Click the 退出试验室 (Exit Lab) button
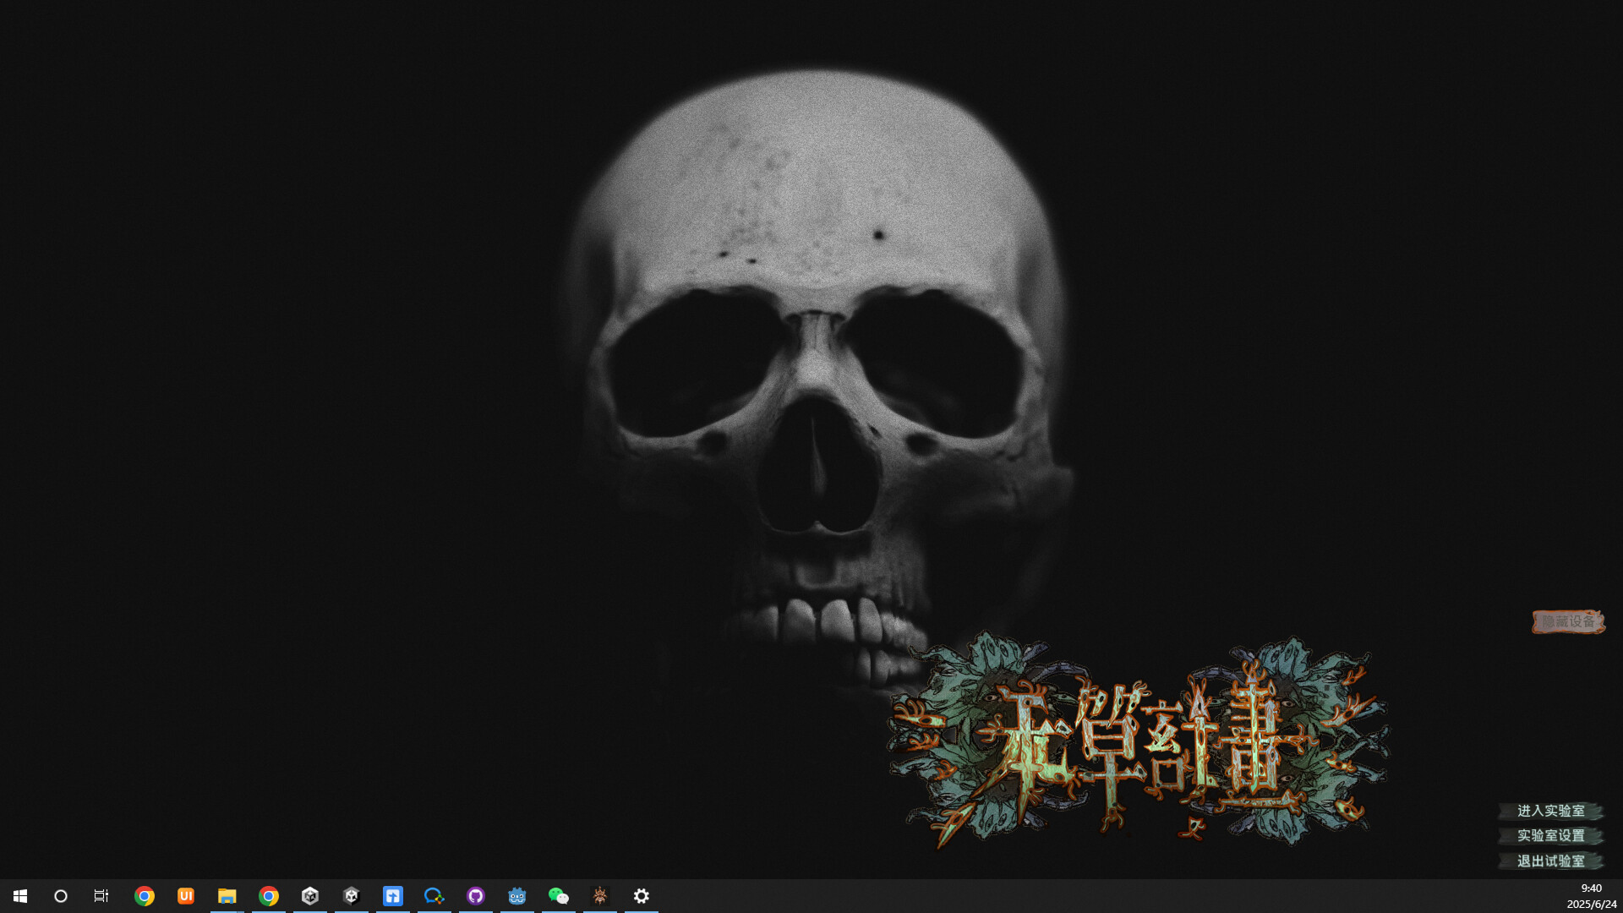Viewport: 1623px width, 913px height. [1552, 861]
